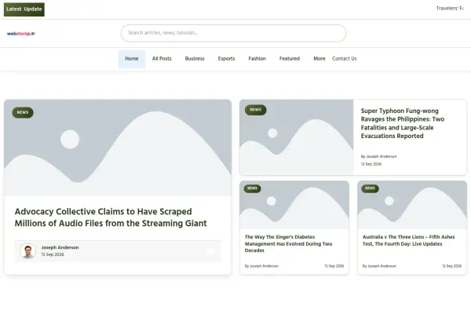The width and height of the screenshot is (471, 310).
Task: Click the Latest Update badge
Action: point(24,9)
